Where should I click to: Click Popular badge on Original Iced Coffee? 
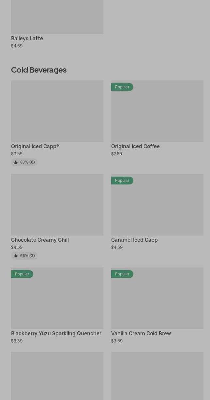tap(122, 87)
